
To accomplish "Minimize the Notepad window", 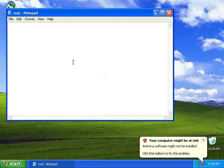I will [157, 13].
